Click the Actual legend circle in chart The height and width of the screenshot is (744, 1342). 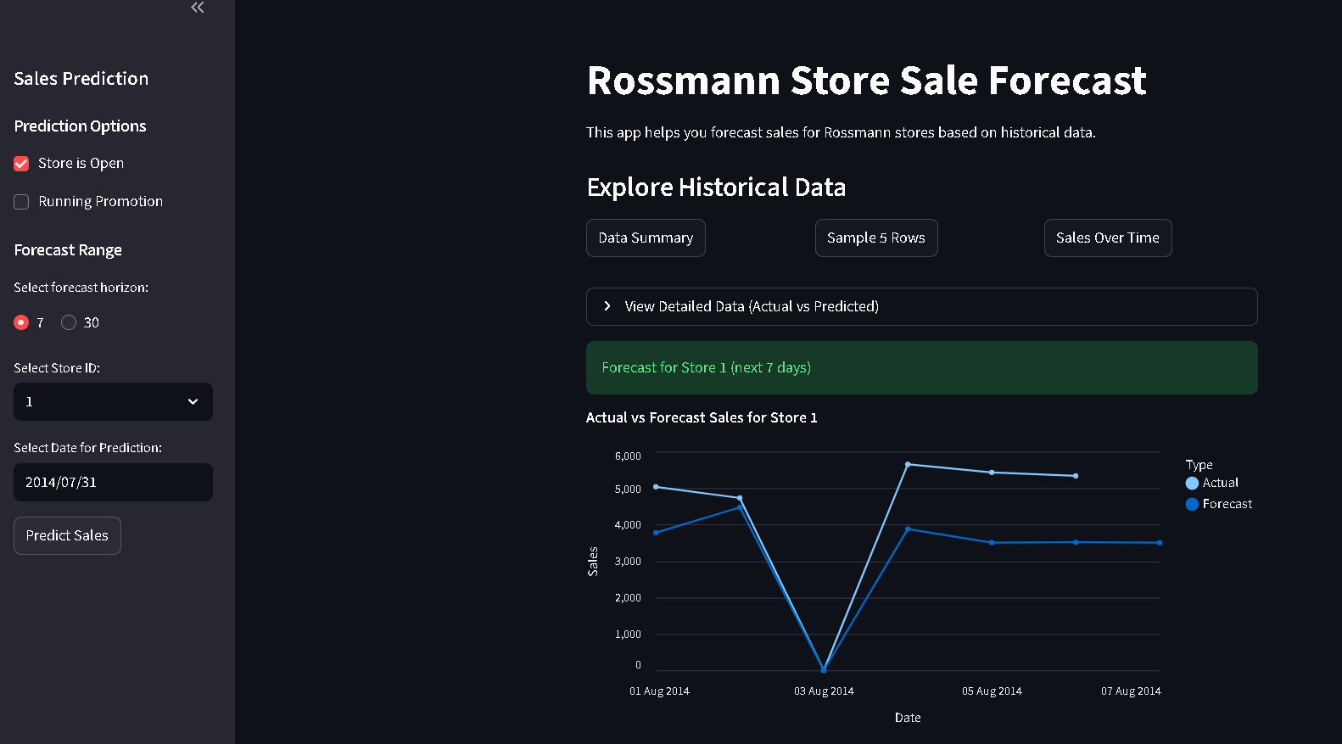[x=1192, y=483]
